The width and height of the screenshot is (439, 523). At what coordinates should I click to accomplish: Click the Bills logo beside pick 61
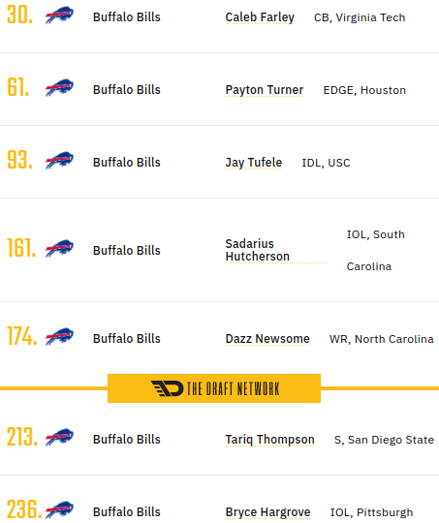point(59,88)
